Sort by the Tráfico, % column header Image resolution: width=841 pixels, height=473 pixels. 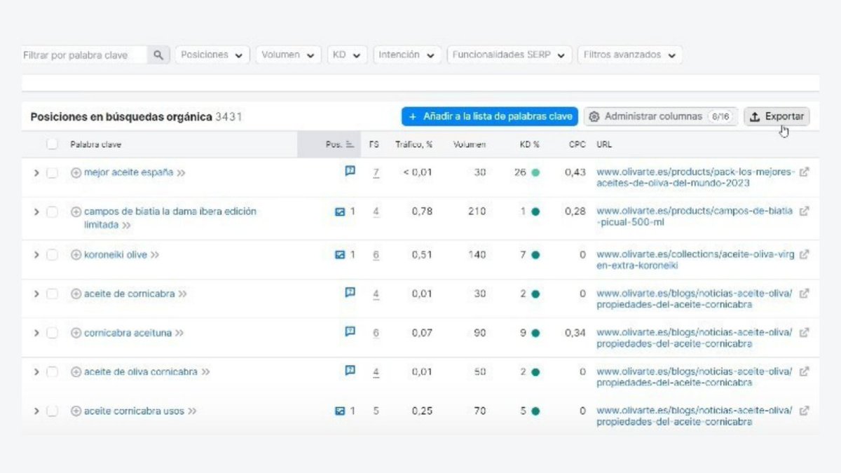pos(413,144)
